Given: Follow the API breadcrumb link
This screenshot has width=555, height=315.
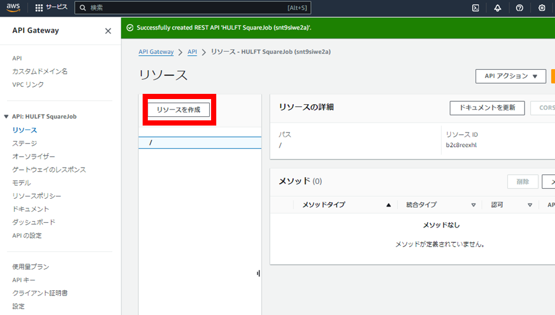Looking at the screenshot, I should 192,52.
